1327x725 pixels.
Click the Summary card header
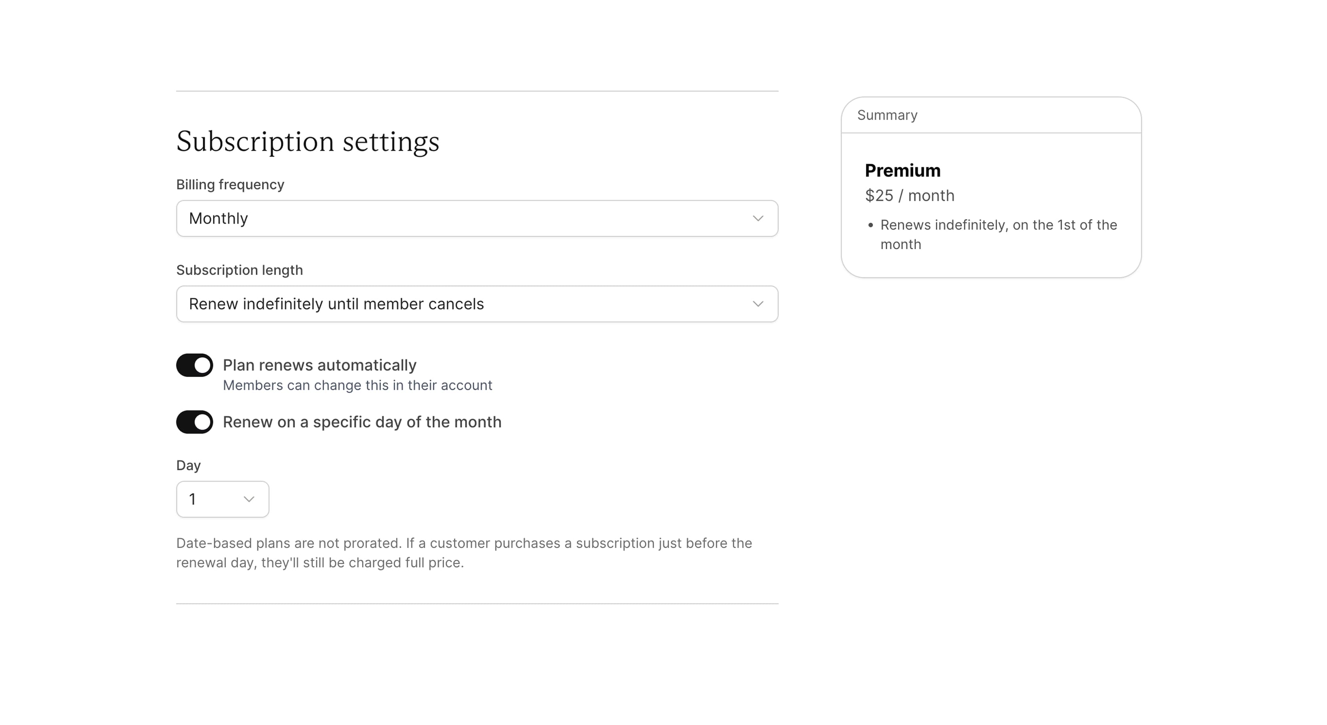[887, 115]
